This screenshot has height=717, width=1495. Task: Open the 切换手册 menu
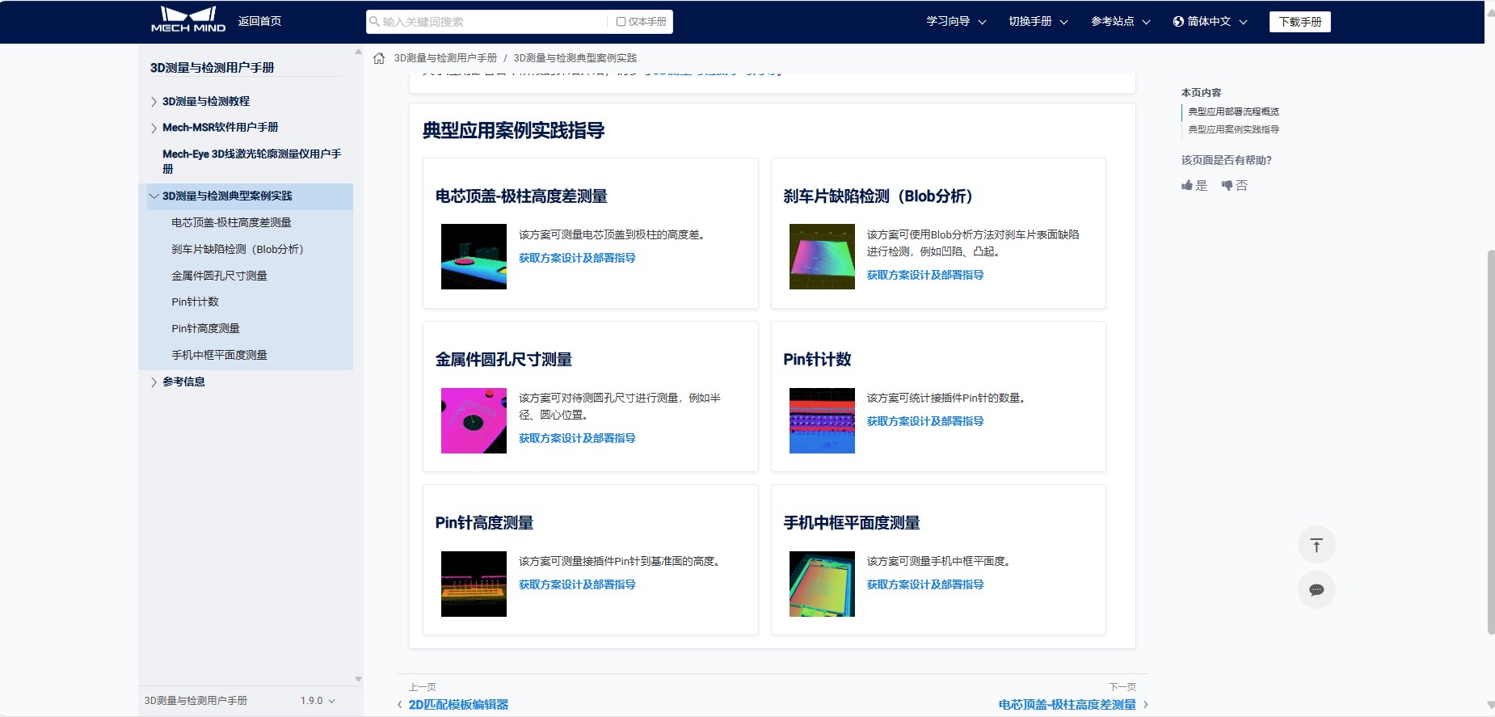tap(1038, 22)
